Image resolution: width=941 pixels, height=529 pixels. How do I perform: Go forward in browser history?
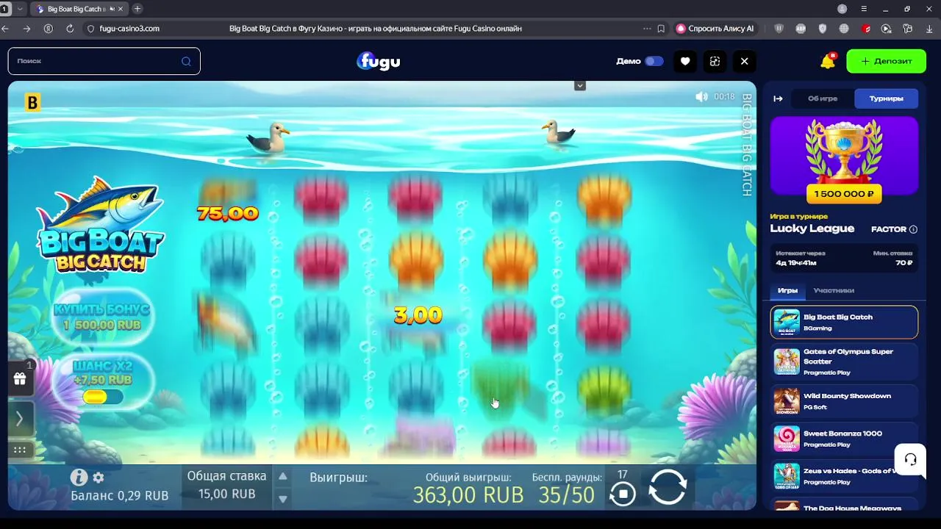[27, 29]
